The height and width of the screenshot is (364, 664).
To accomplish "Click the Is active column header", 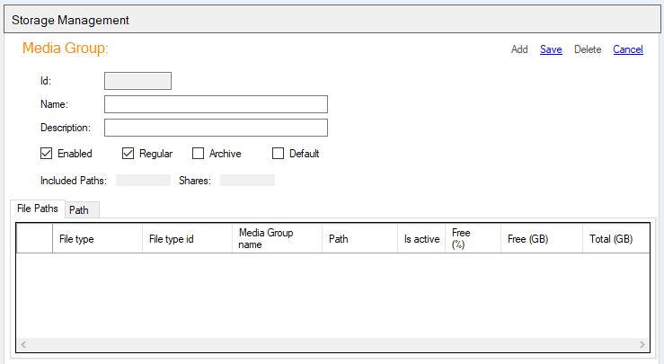I will 421,239.
